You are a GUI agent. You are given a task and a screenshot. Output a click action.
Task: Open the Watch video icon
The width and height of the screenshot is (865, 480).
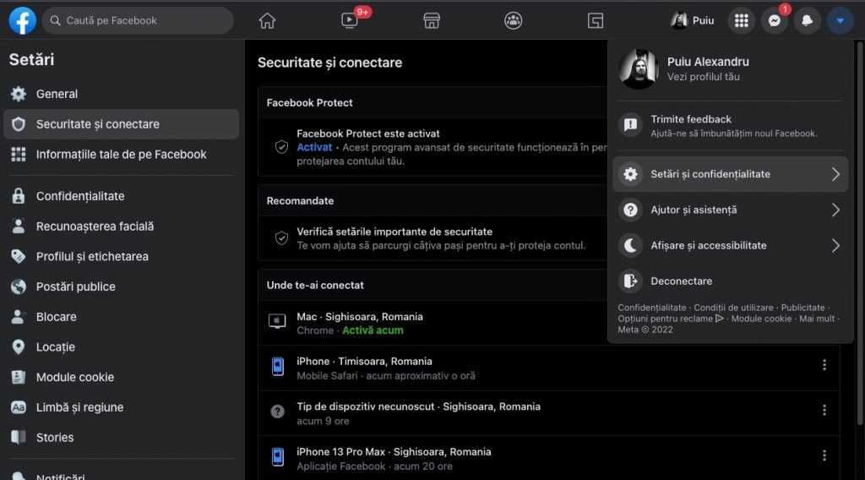(350, 20)
